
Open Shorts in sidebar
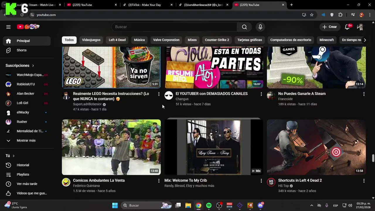pos(27,50)
